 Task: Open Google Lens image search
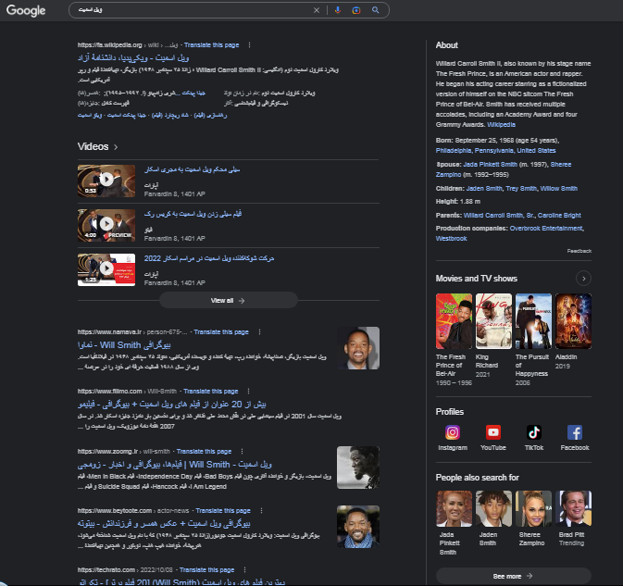[x=356, y=10]
